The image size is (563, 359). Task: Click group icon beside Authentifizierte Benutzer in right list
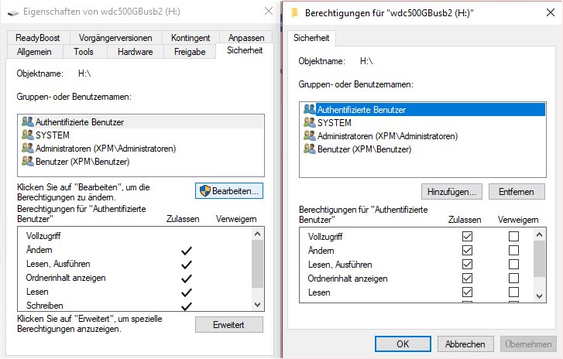tap(310, 109)
